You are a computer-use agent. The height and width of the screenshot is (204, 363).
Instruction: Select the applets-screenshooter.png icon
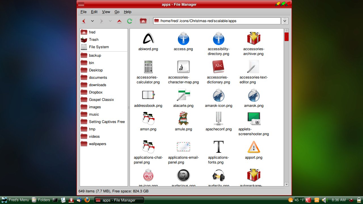point(254,118)
